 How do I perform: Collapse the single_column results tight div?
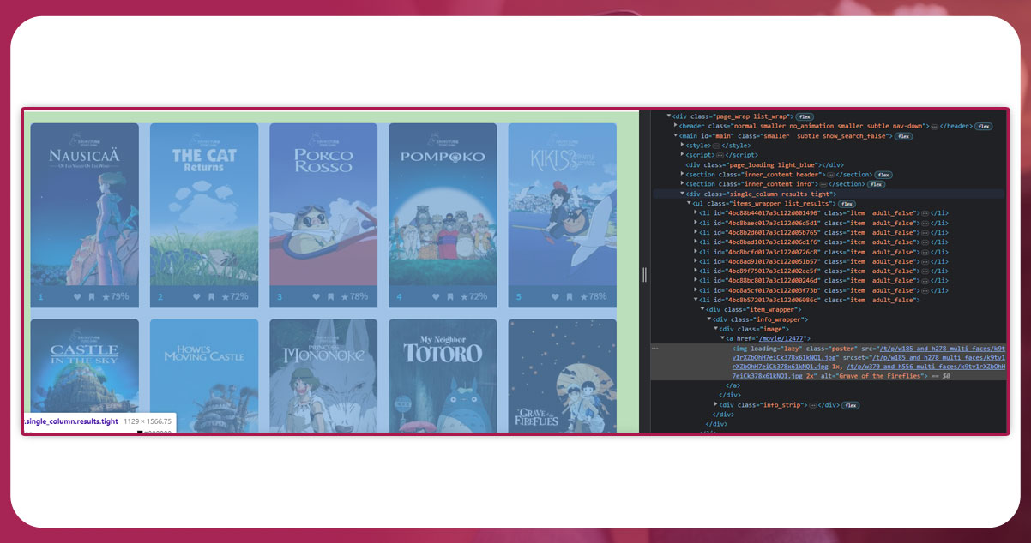point(683,194)
